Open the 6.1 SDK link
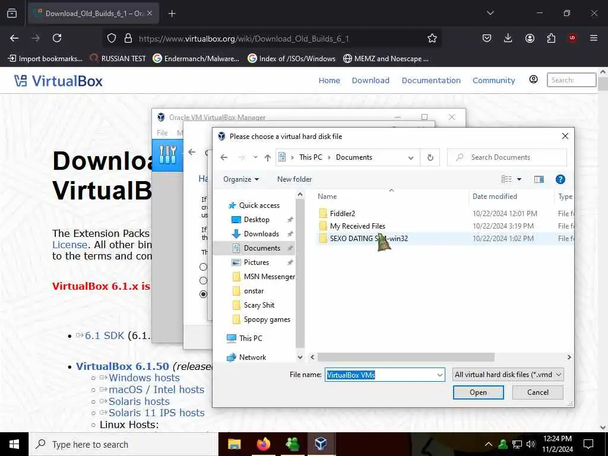 tap(104, 335)
